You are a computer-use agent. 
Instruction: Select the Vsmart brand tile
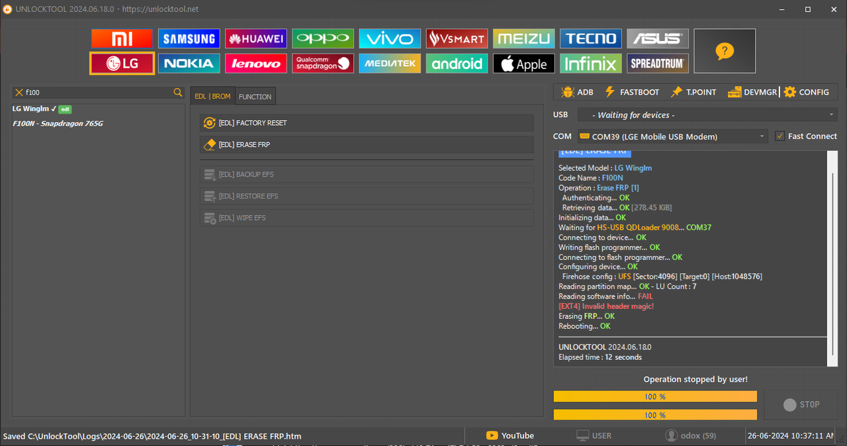point(457,38)
